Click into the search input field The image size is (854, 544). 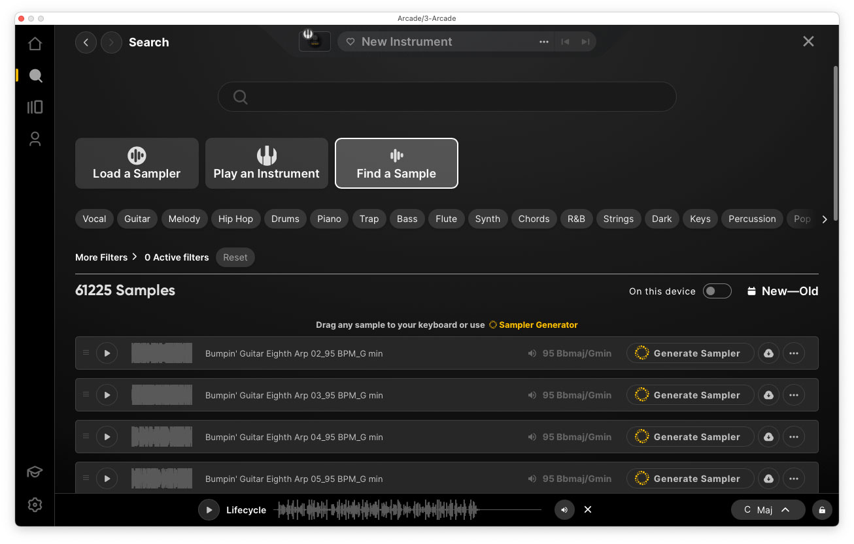tap(447, 97)
